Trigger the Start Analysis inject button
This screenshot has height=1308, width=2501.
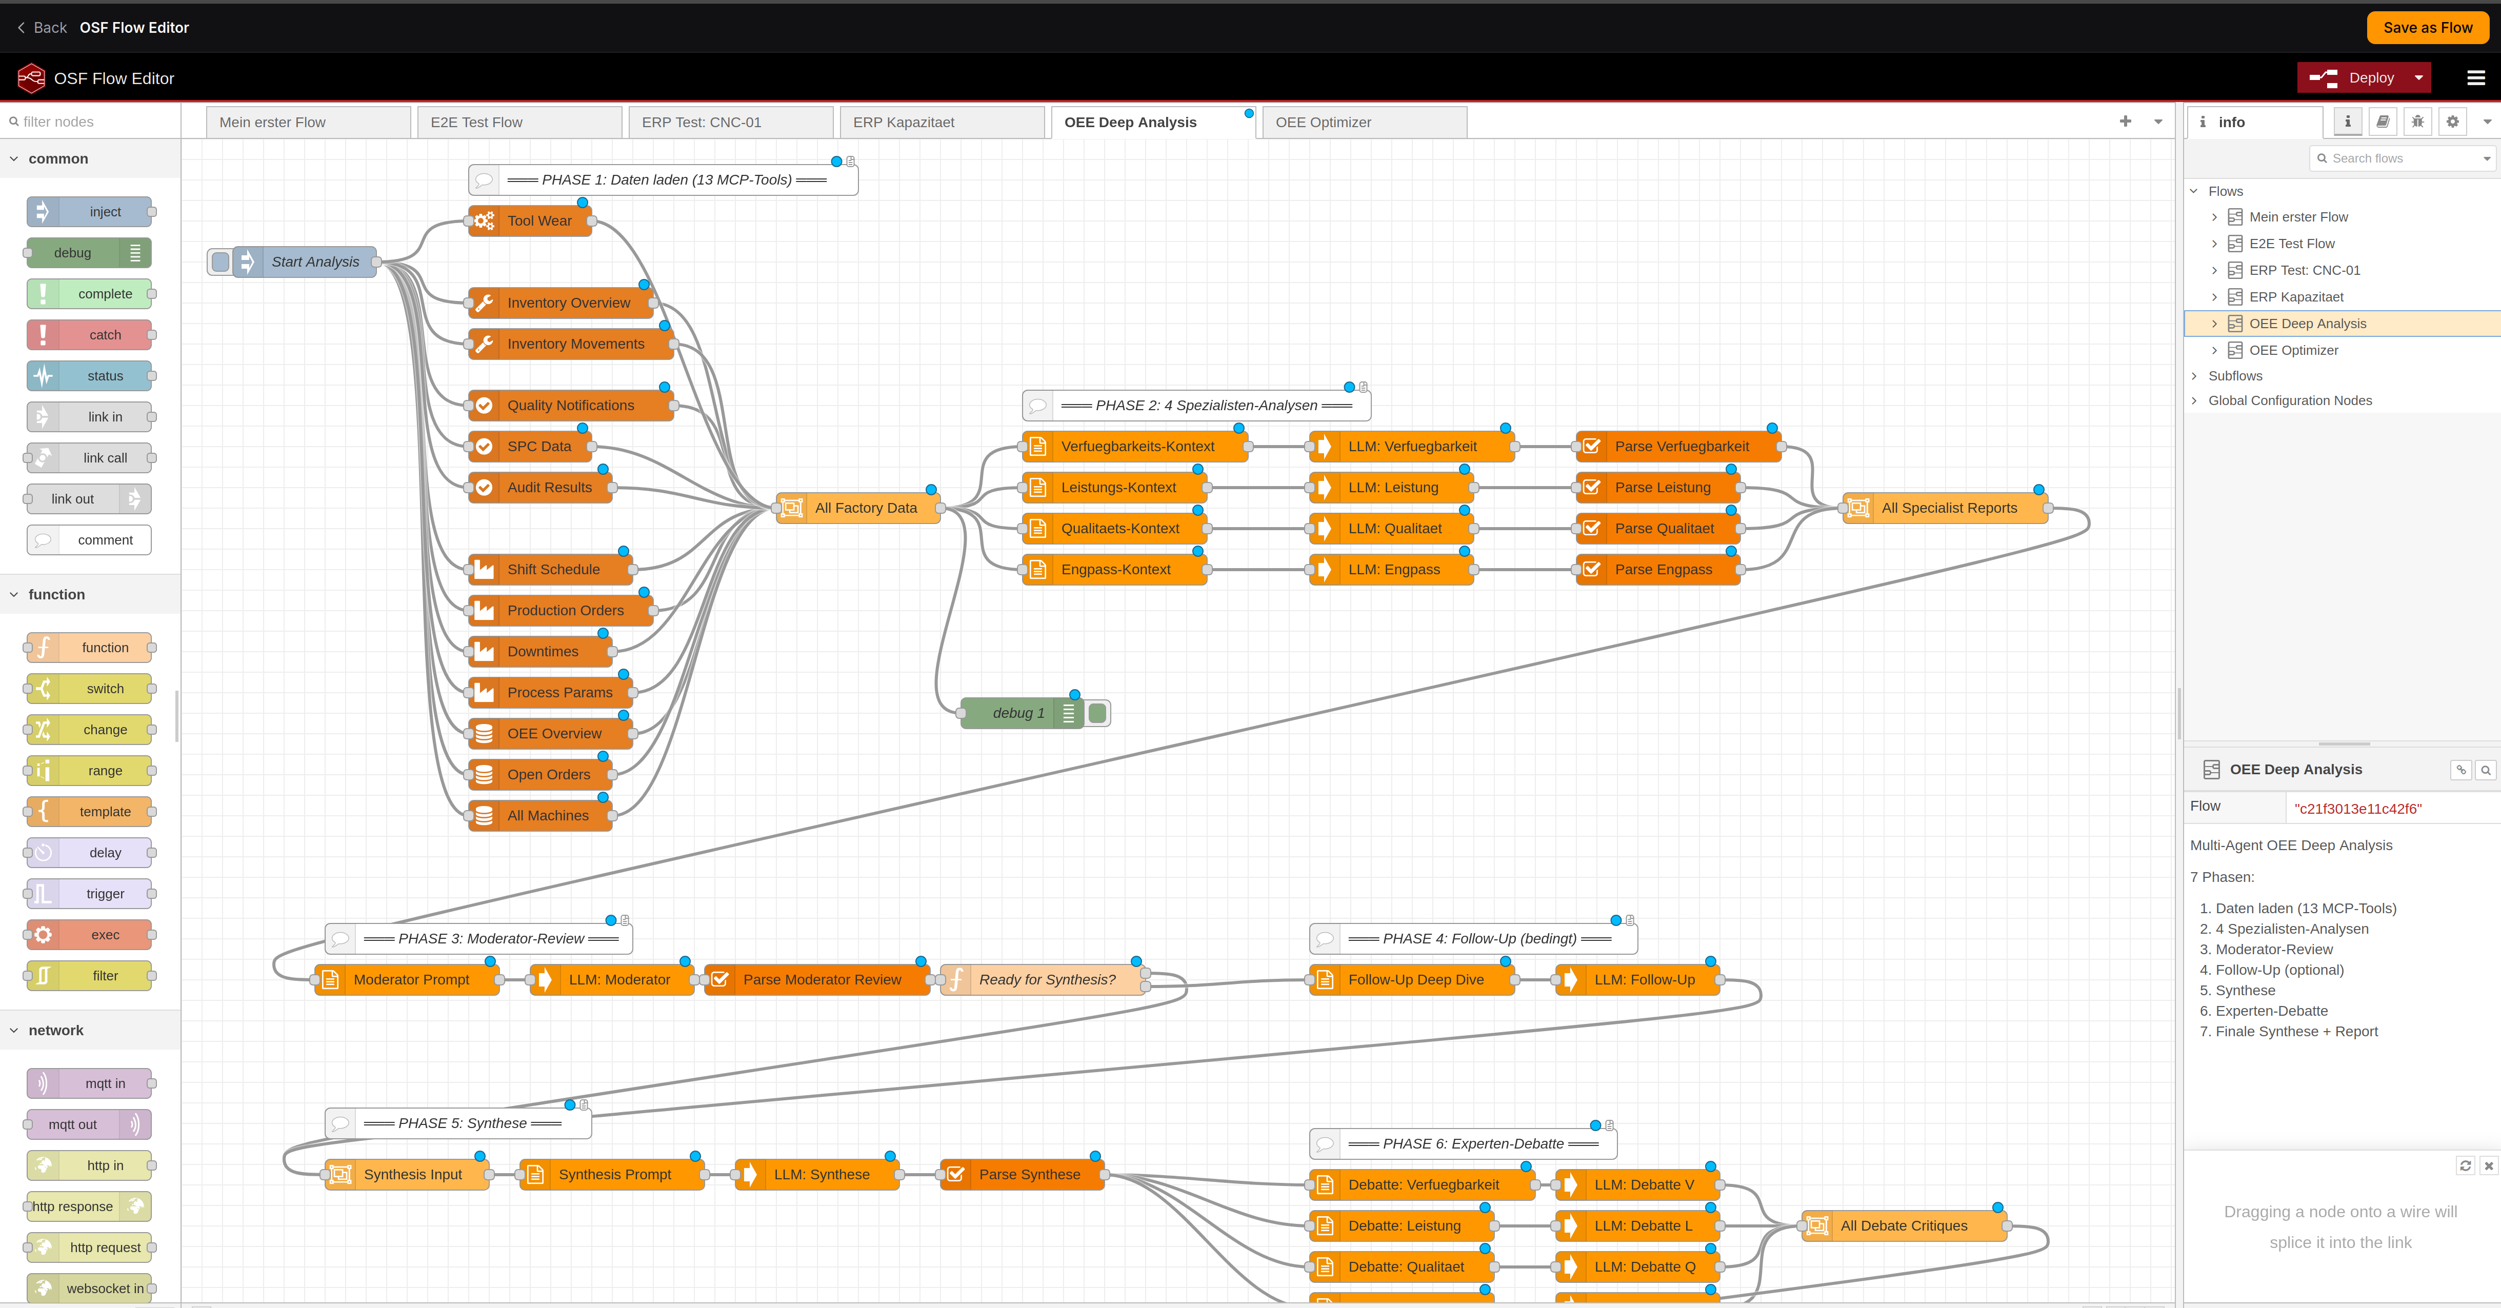tap(219, 261)
